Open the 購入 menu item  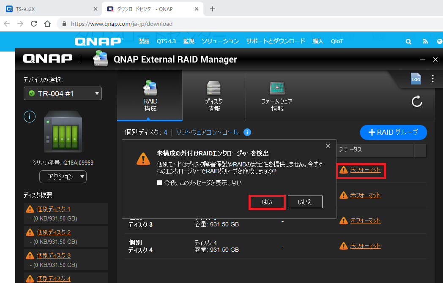[318, 41]
